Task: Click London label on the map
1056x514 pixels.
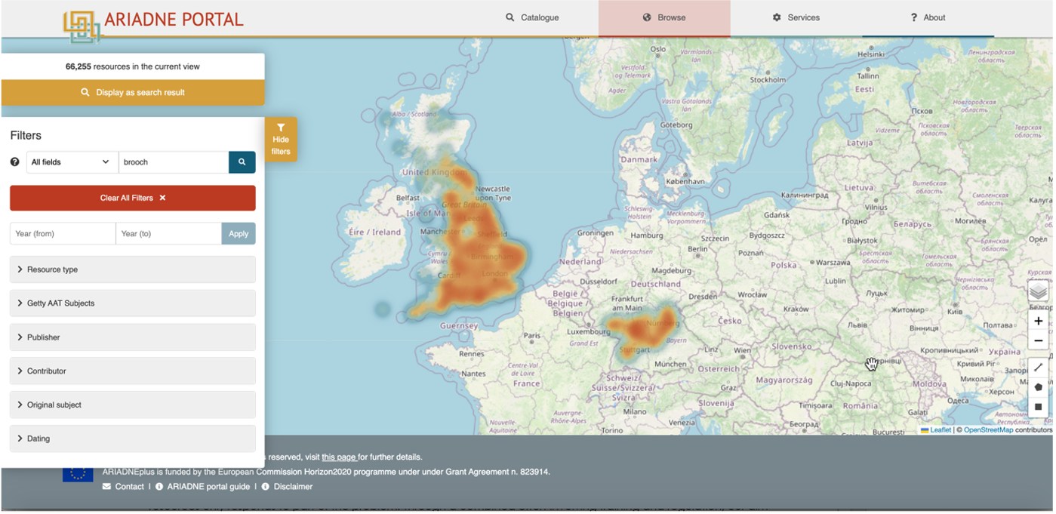Action: 495,274
